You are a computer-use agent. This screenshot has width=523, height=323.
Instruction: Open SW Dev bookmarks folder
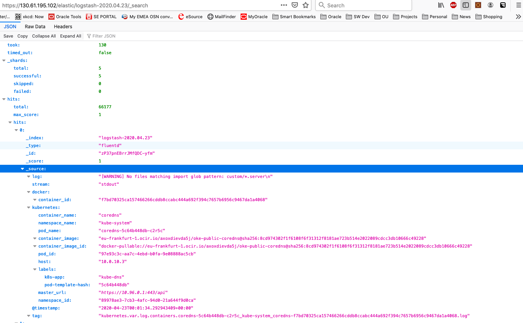pos(358,17)
